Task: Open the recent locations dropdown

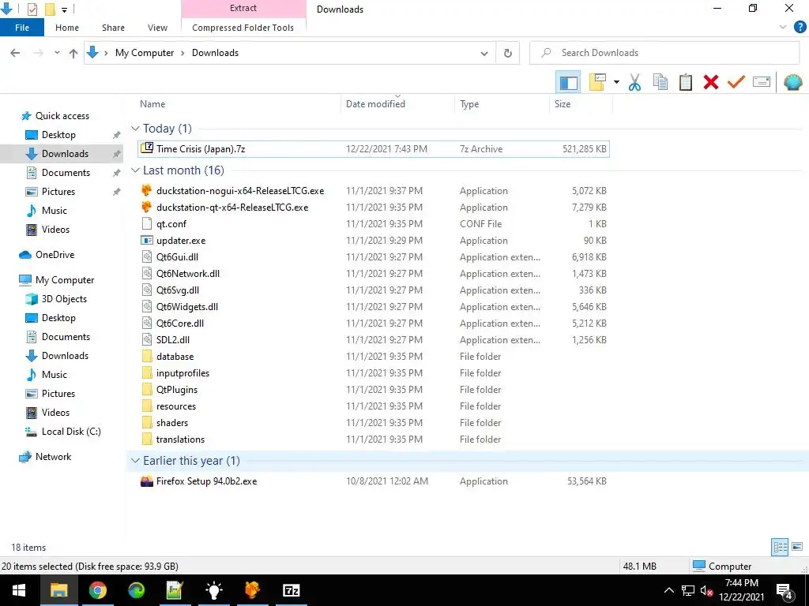Action: [57, 53]
